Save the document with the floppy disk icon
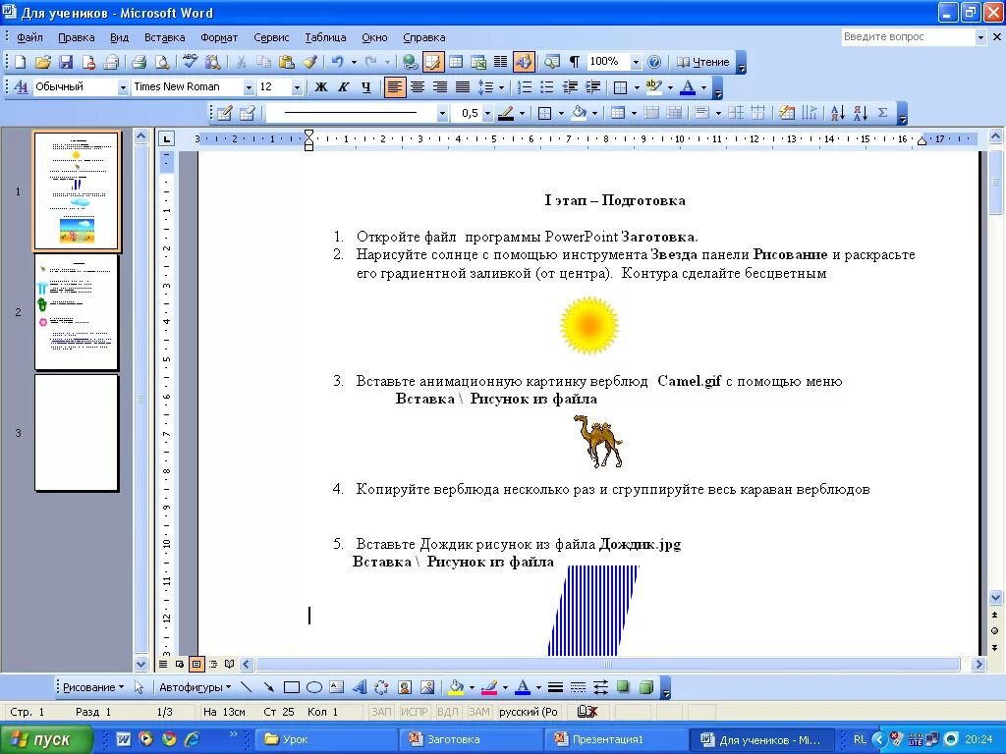 pos(66,62)
